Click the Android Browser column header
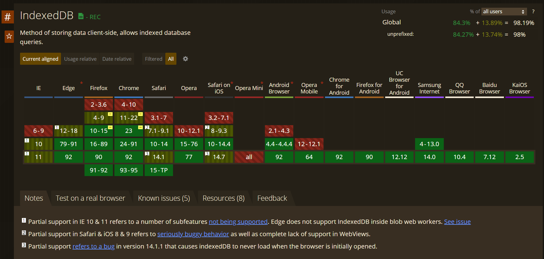 click(279, 88)
